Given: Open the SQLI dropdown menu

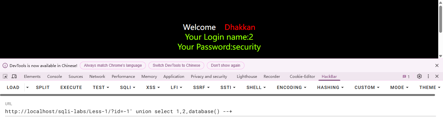Looking at the screenshot, I should 128,87.
